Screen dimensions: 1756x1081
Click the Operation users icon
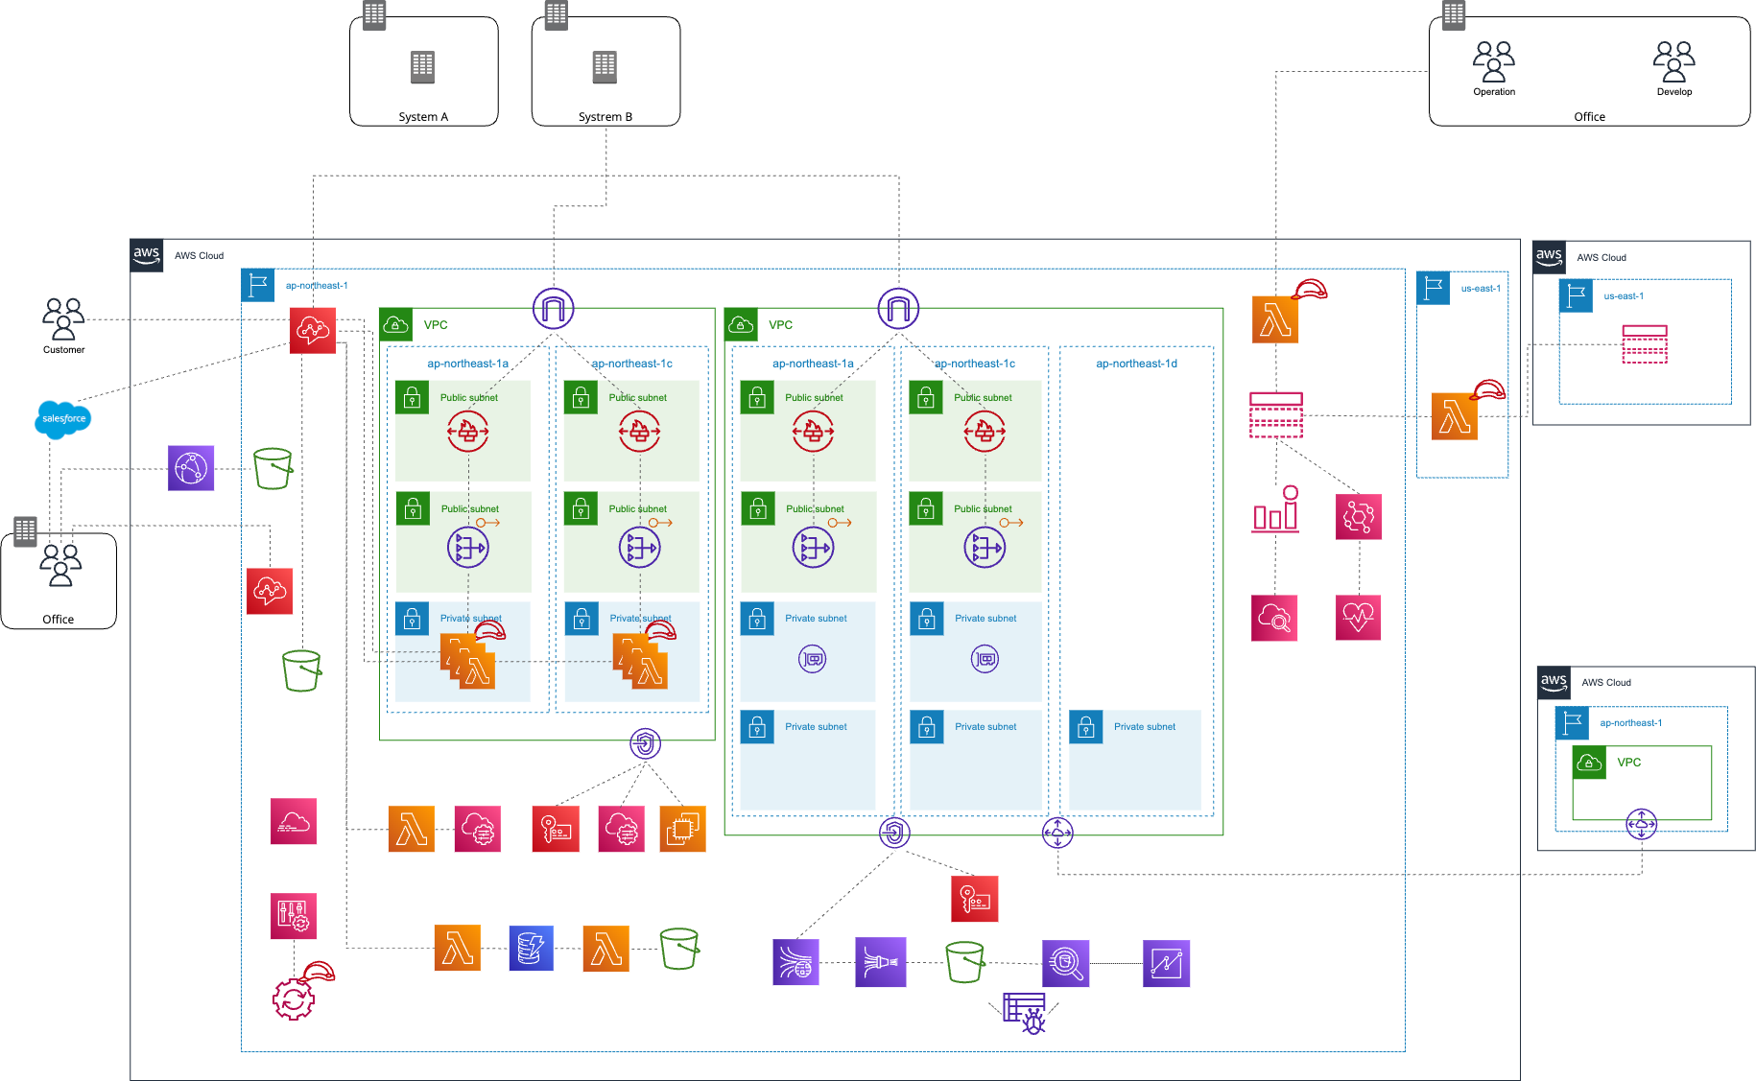coord(1494,62)
